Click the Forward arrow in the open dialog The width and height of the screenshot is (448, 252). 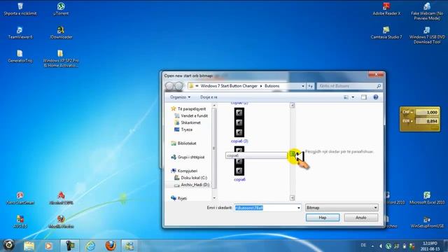pyautogui.click(x=179, y=85)
